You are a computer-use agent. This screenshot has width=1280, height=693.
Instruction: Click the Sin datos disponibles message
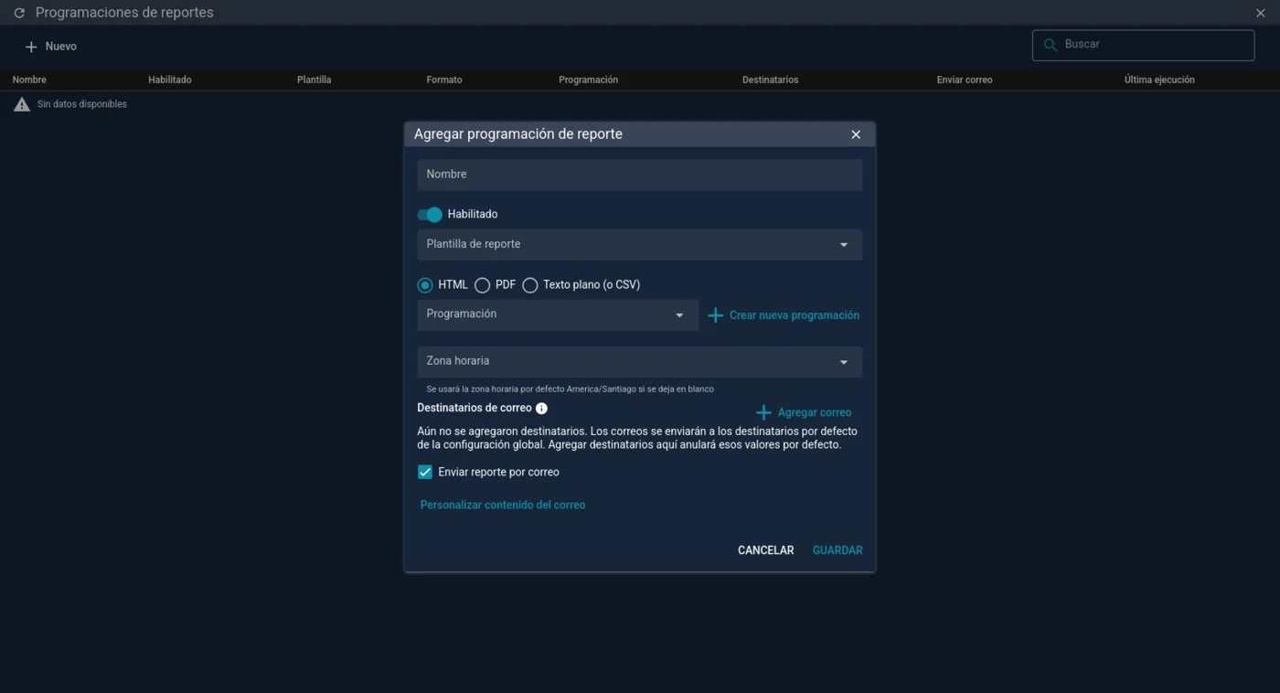tap(82, 104)
